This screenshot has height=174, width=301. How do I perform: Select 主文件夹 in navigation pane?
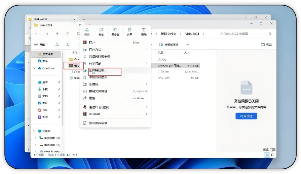pos(46,54)
